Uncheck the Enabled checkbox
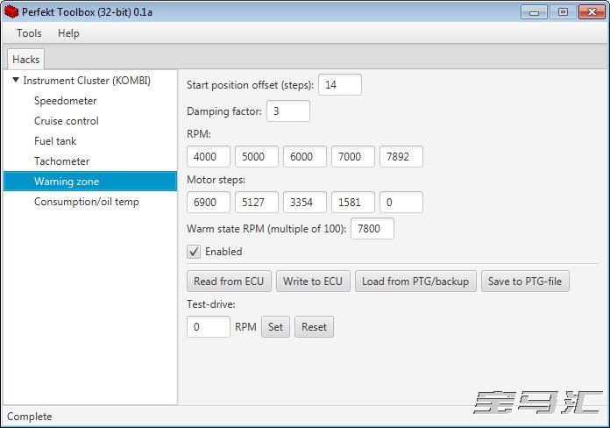The width and height of the screenshot is (610, 428). (x=194, y=252)
